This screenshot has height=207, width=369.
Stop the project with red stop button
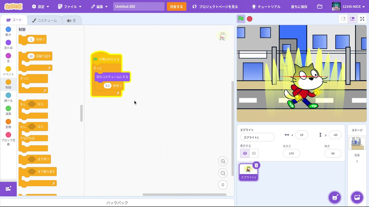[x=250, y=19]
